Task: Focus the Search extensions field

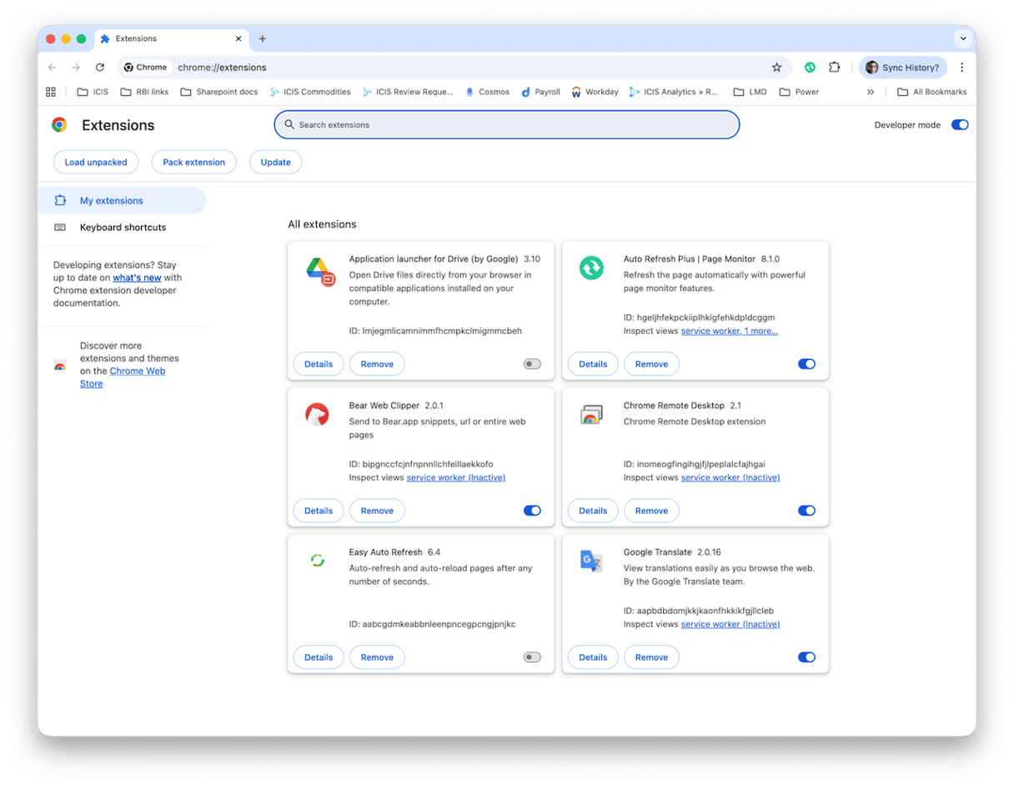Action: (507, 125)
